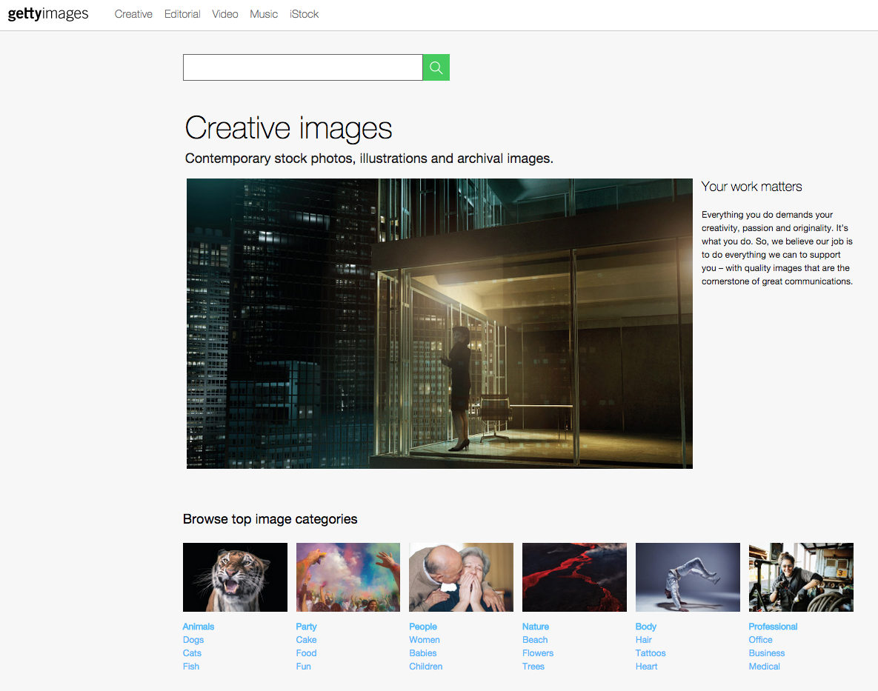Screen dimensions: 878x691
Task: Select the colorful Party crowd thumbnail
Action: [x=348, y=577]
